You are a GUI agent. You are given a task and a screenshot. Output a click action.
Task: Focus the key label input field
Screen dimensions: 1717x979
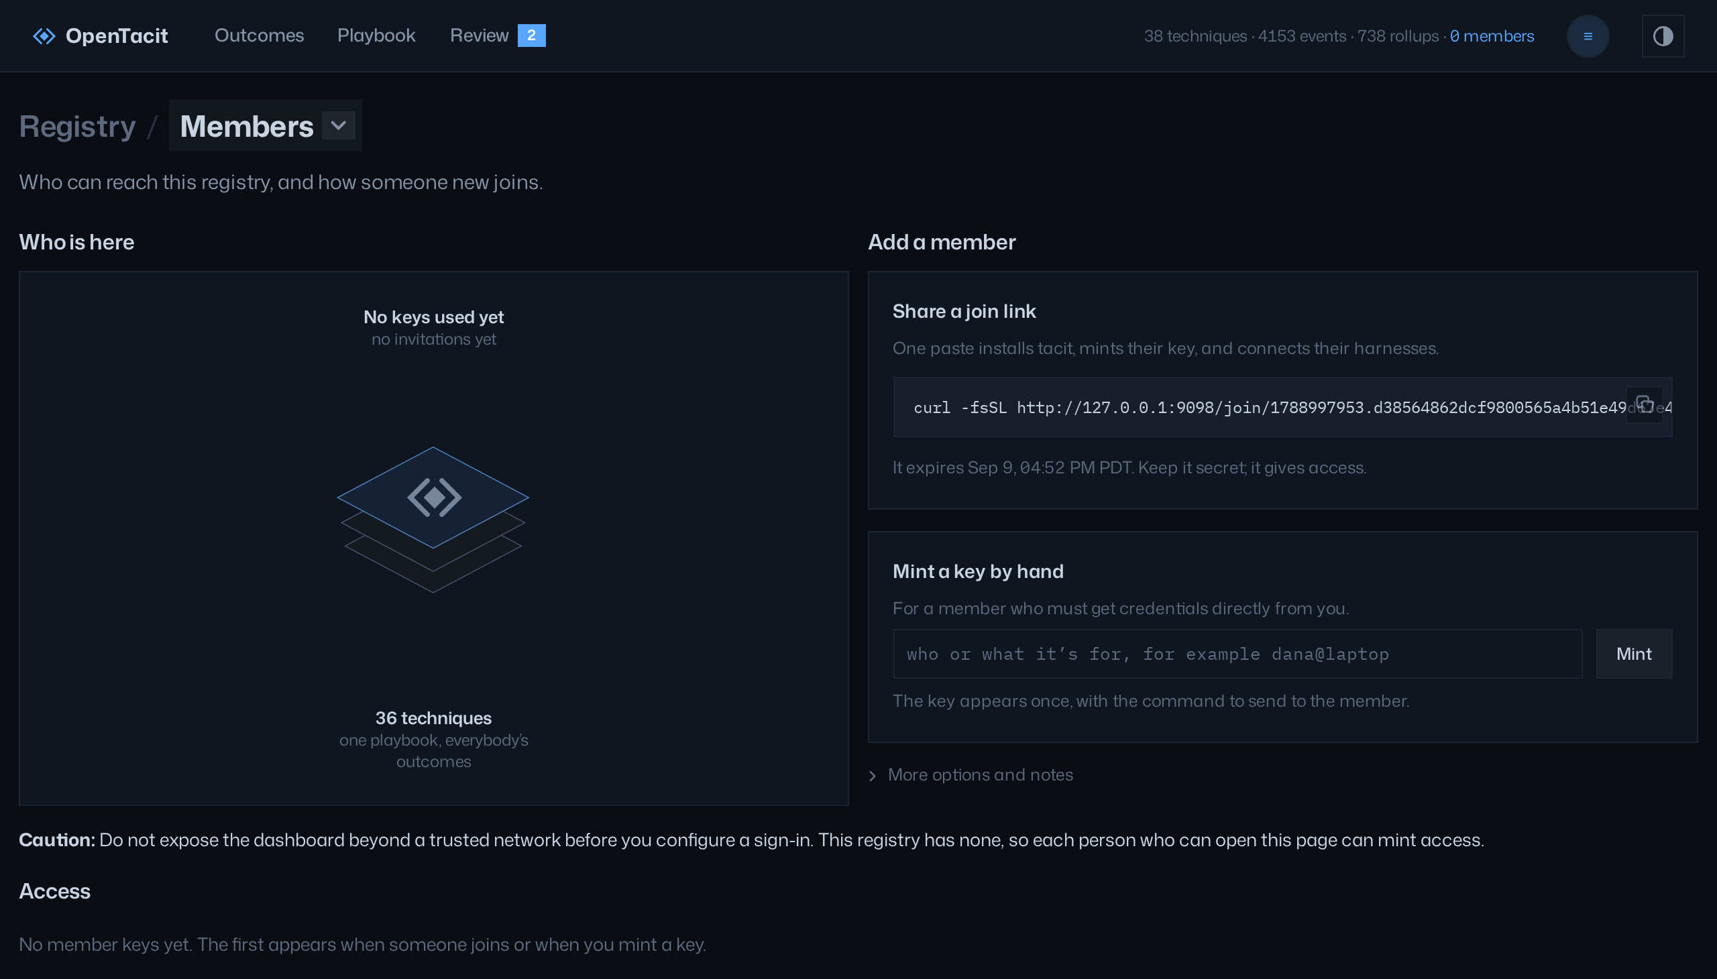point(1237,654)
